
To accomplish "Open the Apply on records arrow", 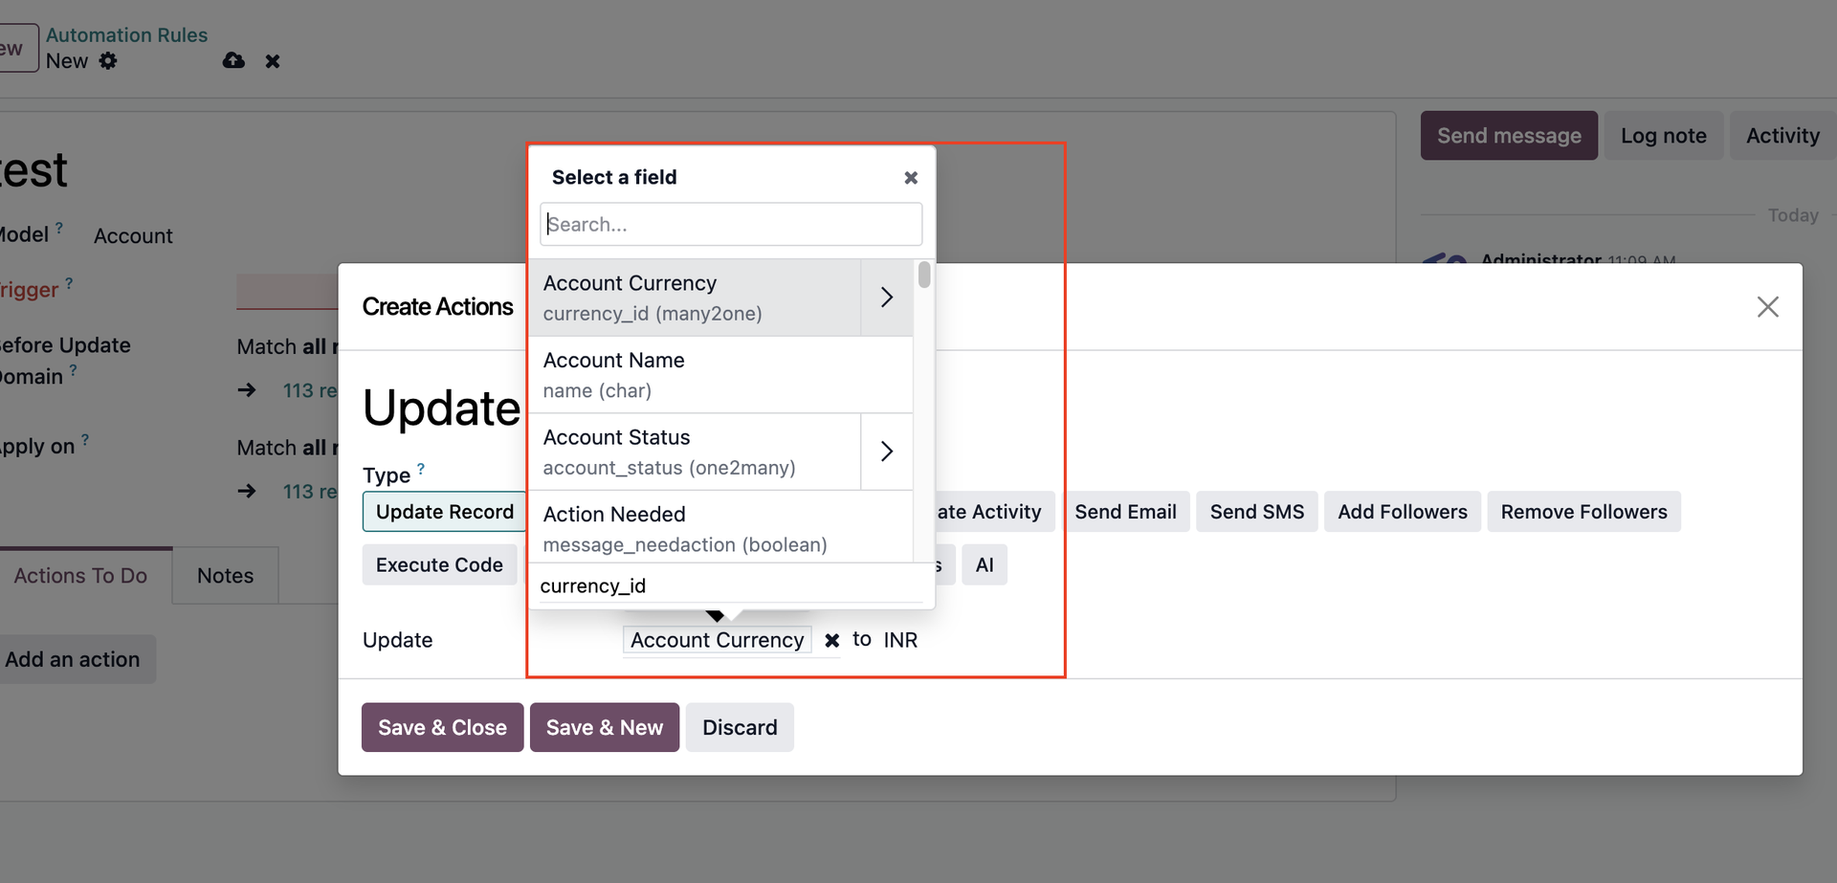I will click(247, 492).
